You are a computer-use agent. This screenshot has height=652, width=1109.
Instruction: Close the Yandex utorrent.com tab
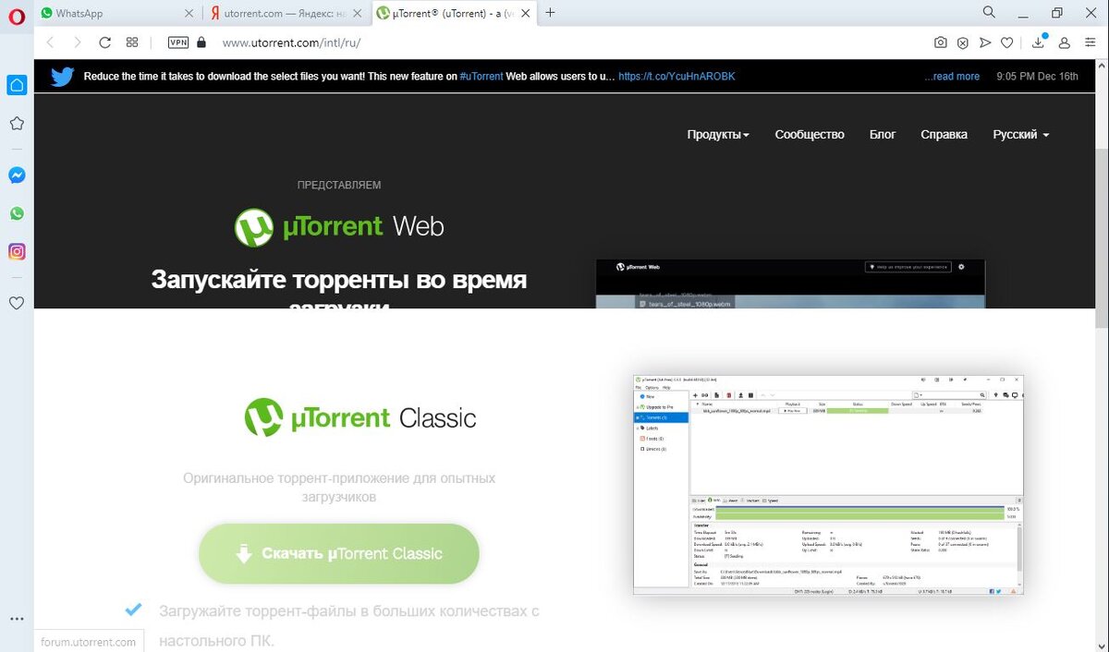coord(359,13)
